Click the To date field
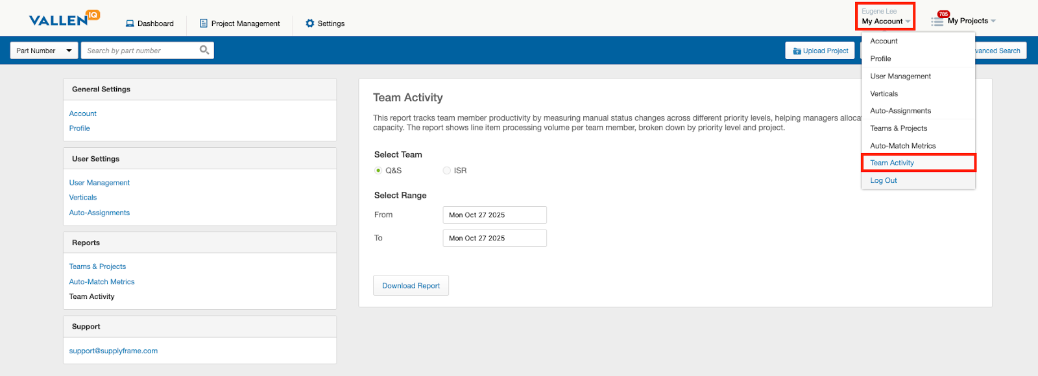Image resolution: width=1038 pixels, height=376 pixels. (494, 239)
